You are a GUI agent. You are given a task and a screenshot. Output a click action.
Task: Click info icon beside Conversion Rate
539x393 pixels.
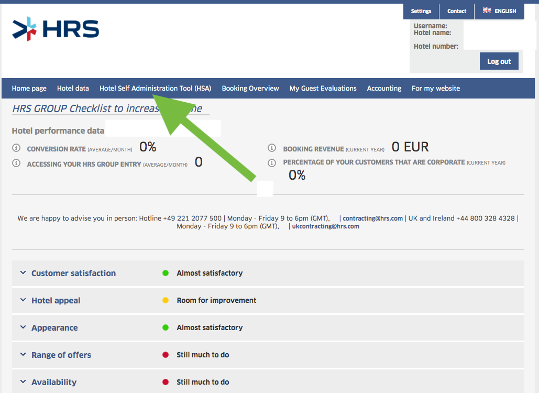(x=16, y=148)
